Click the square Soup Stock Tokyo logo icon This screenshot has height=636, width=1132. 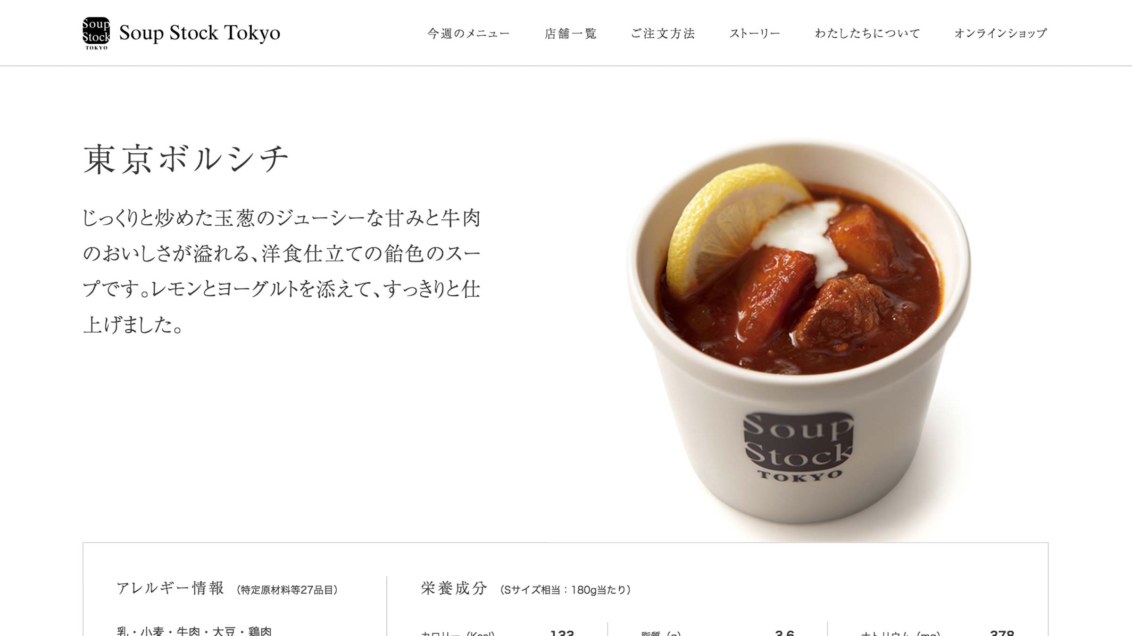(x=96, y=33)
